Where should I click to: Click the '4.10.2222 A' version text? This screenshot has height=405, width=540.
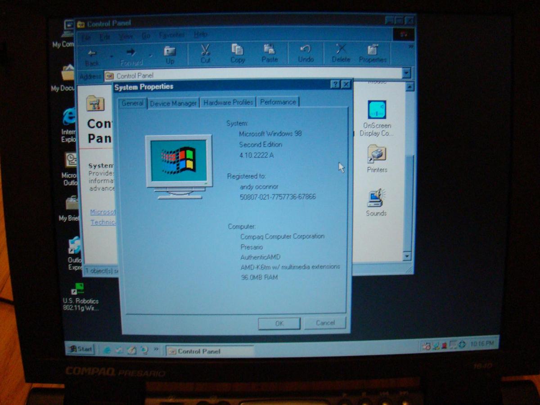256,155
